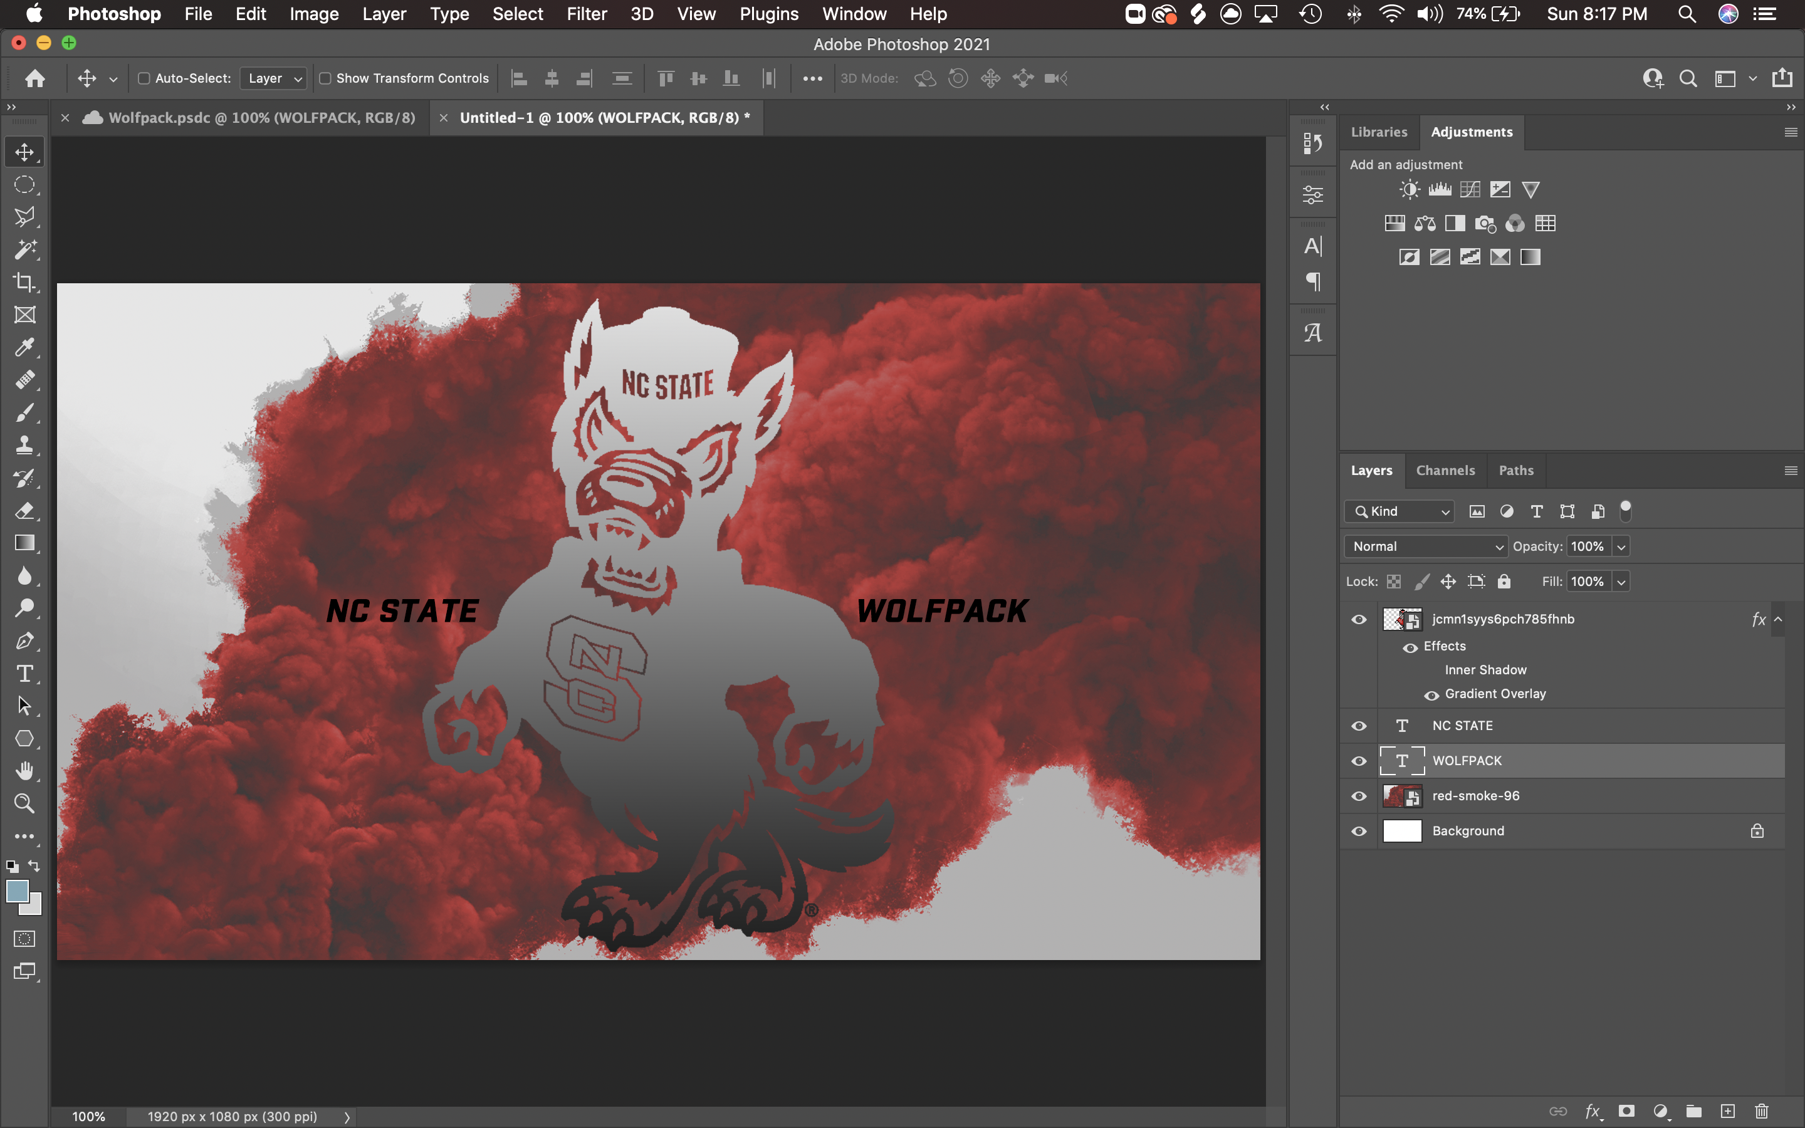The height and width of the screenshot is (1128, 1805).
Task: Delete layer with the trash icon
Action: pos(1761,1112)
